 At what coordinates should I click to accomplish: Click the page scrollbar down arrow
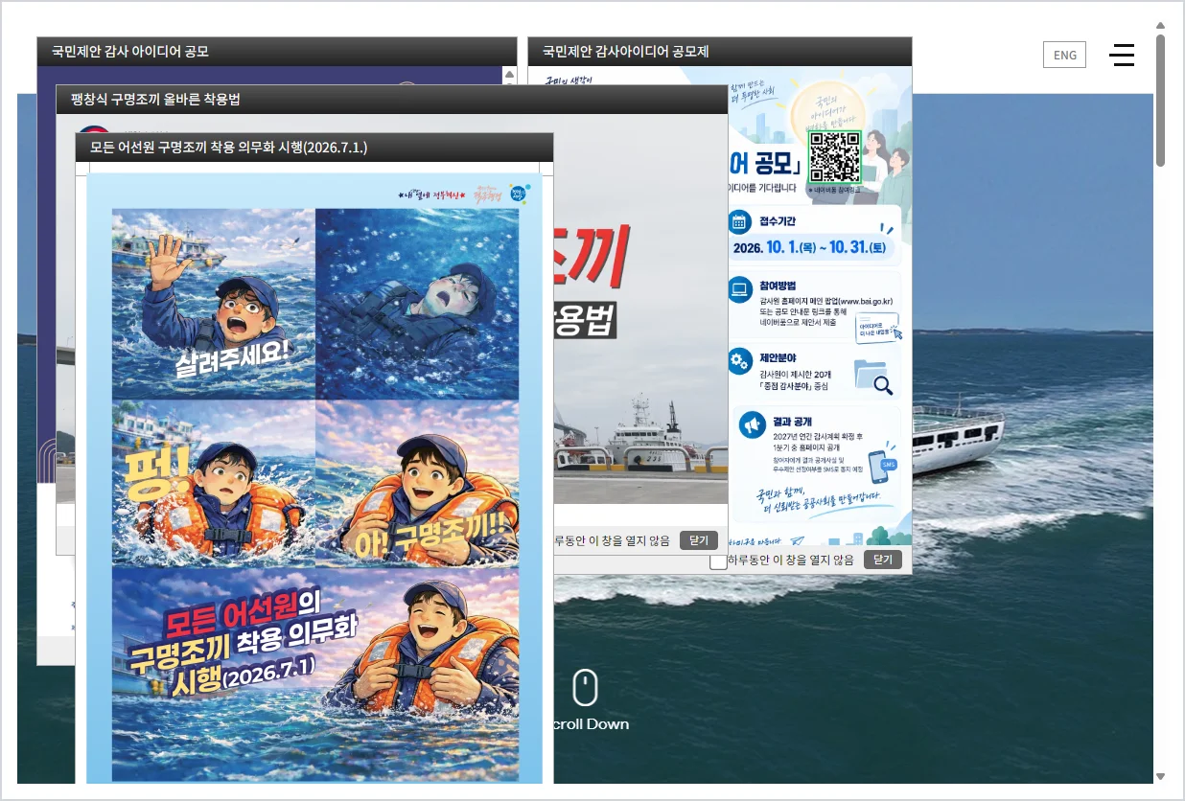(1160, 776)
